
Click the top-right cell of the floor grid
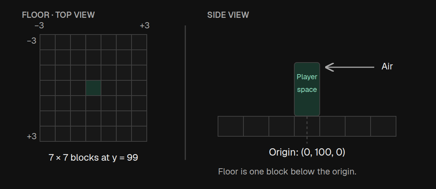coord(139,42)
